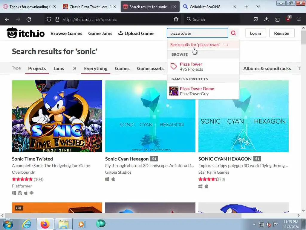Select Albums & soundtracks filter tab
This screenshot has height=230, width=306.
point(267,69)
